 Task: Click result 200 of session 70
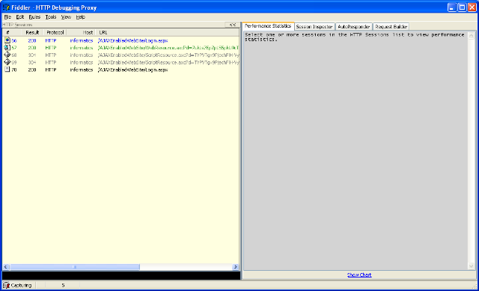click(32, 70)
